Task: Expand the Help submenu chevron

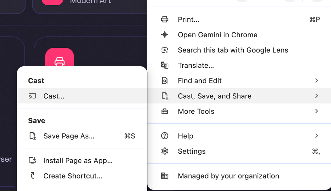Action: point(316,136)
